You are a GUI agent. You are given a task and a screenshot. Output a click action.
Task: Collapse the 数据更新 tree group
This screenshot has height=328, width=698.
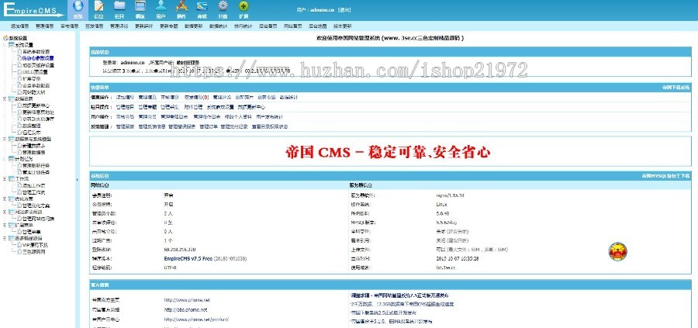coord(5,98)
